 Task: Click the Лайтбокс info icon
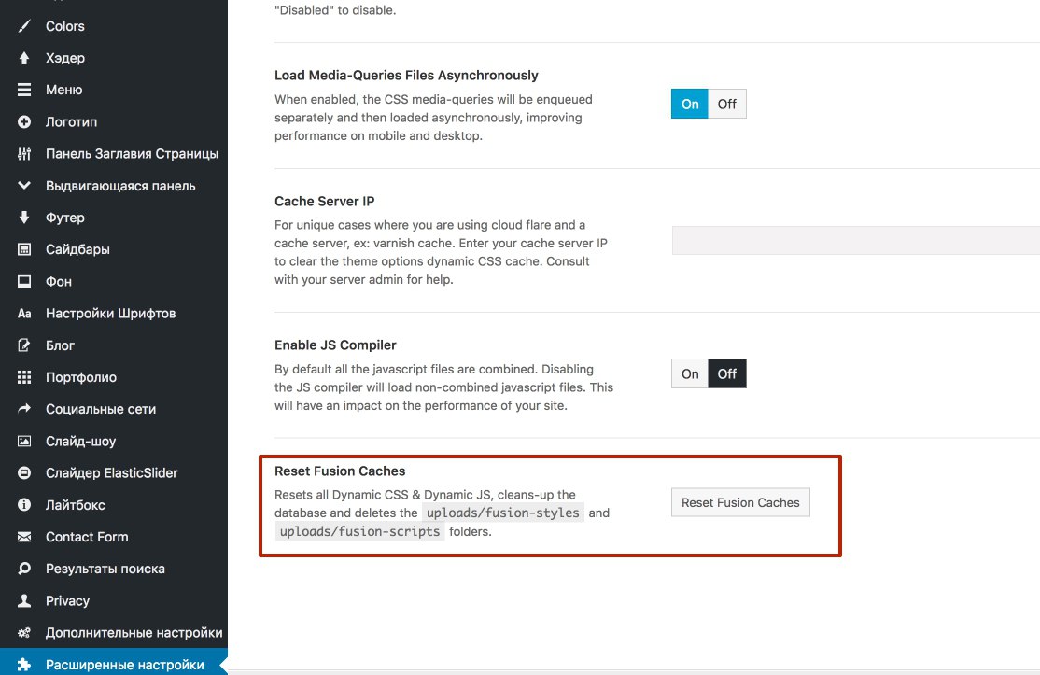click(24, 504)
